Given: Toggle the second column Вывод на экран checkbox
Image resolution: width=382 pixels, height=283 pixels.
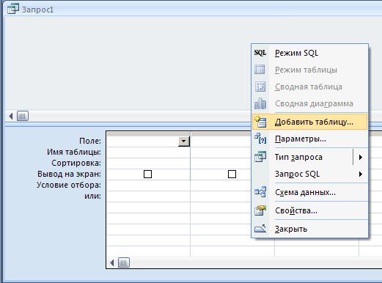Looking at the screenshot, I should (x=232, y=174).
